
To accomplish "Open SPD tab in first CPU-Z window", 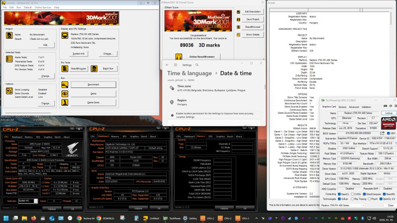I will point(38,137).
